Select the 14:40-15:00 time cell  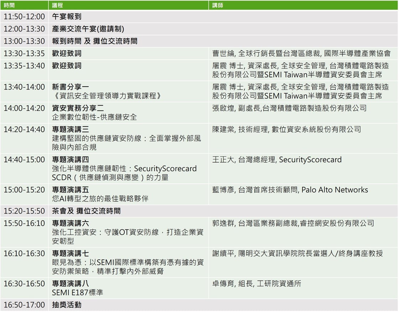pyautogui.click(x=24, y=168)
